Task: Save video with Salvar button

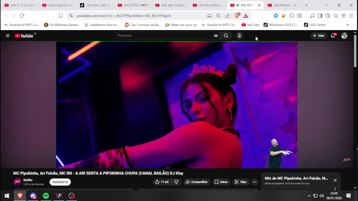Action: click(x=221, y=182)
